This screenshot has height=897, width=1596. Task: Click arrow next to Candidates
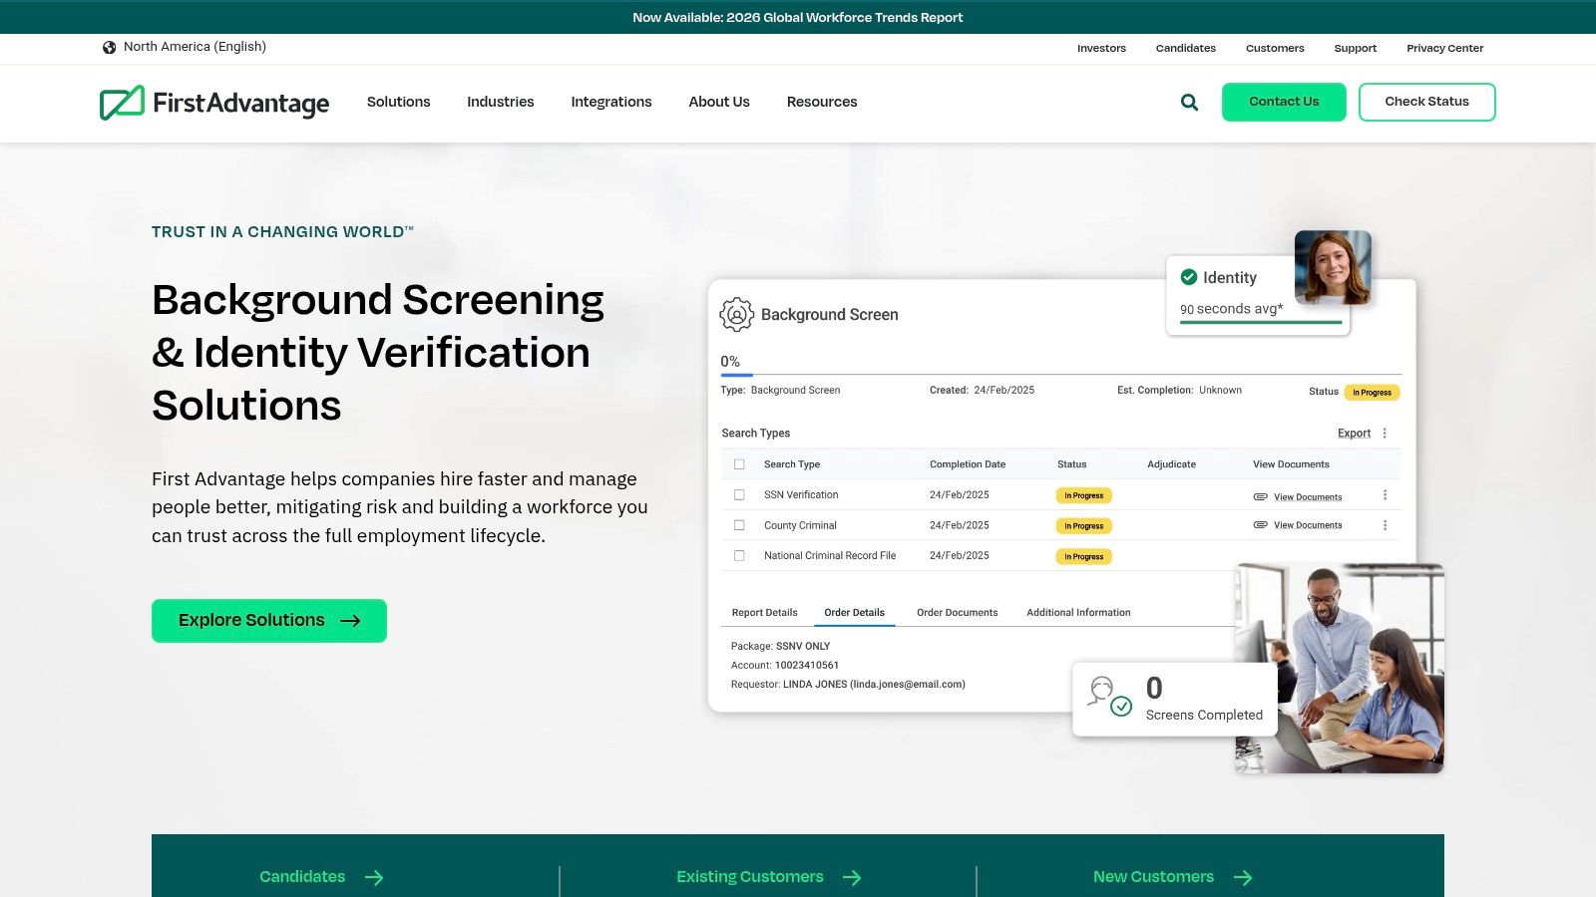pos(374,877)
